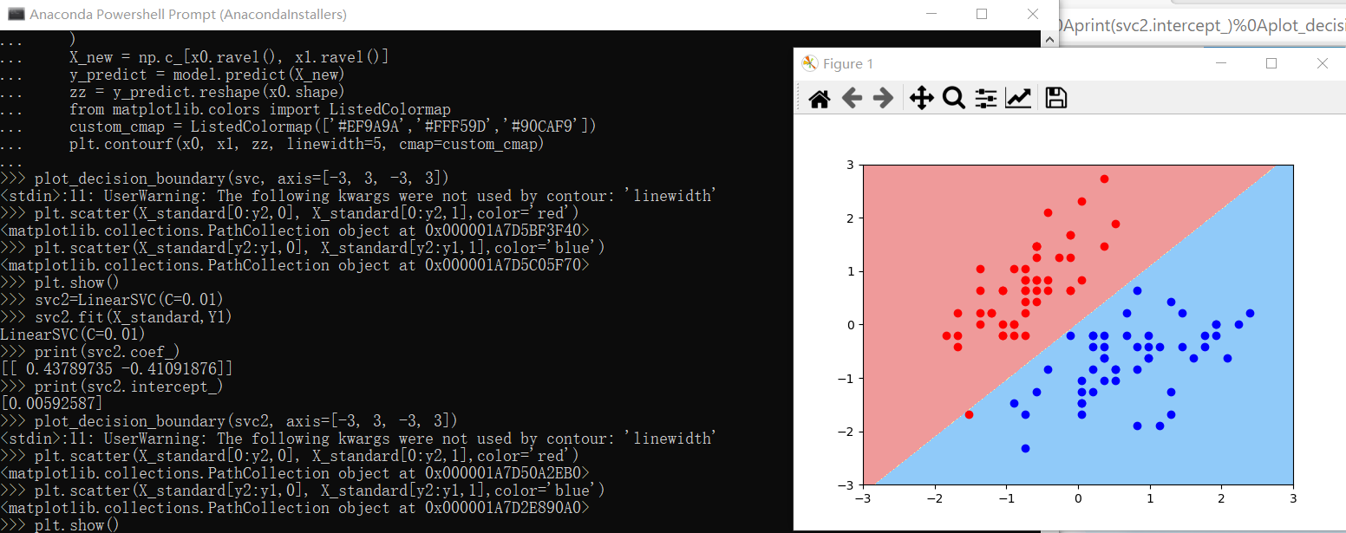Screen dimensions: 1346x533
Task: Click the 'y_predict = model.predict(X_new)' line
Action: coord(207,75)
